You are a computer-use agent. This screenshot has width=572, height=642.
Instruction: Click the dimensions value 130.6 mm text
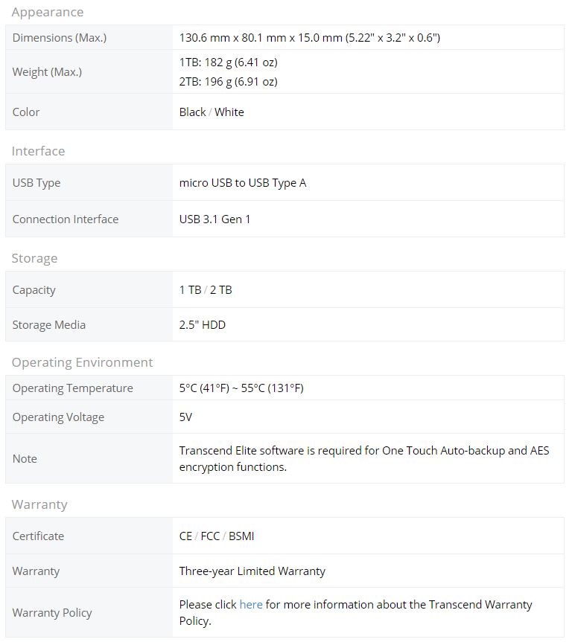click(x=310, y=38)
